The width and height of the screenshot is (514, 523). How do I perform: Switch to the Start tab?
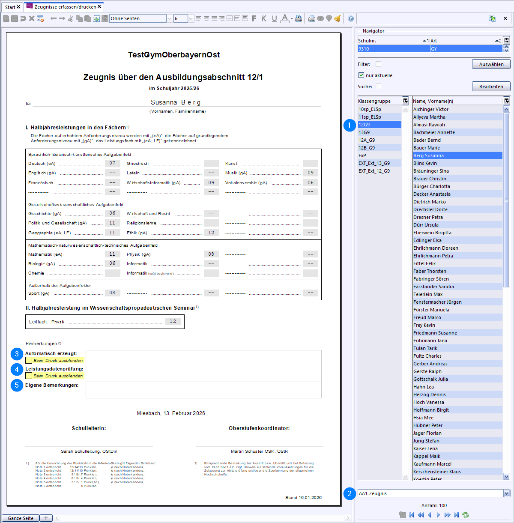(x=10, y=7)
